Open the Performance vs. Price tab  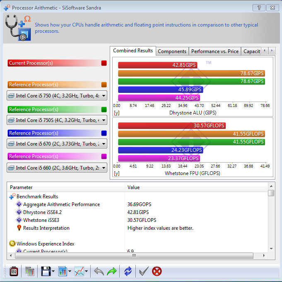(x=215, y=51)
